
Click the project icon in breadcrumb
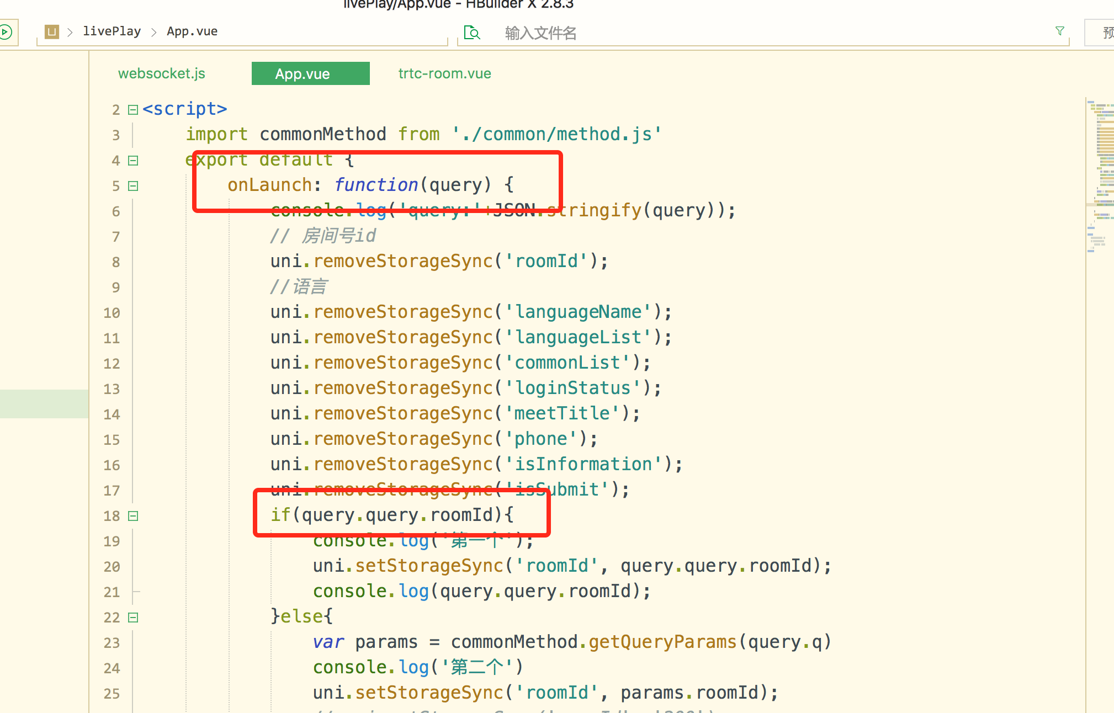pyautogui.click(x=52, y=31)
